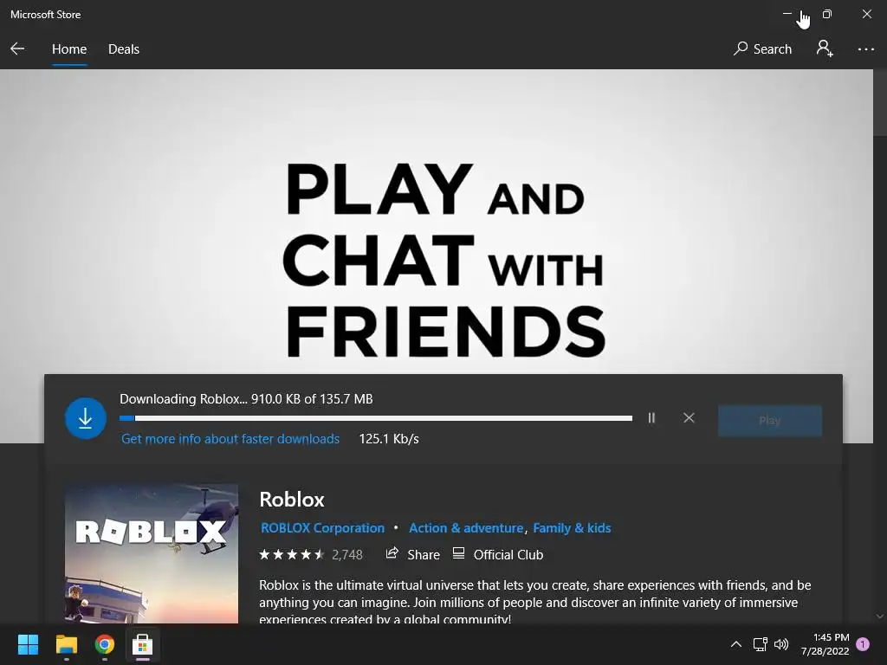
Task: Click the vertical scrollbar thumb
Action: (x=880, y=103)
